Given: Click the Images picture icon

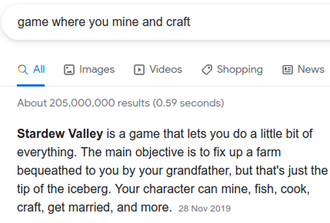Looking at the screenshot, I should (x=69, y=70).
